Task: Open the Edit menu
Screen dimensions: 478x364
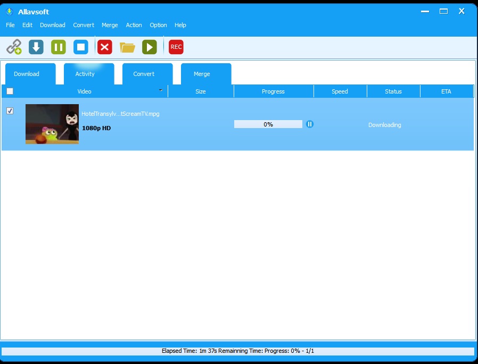Action: 27,25
